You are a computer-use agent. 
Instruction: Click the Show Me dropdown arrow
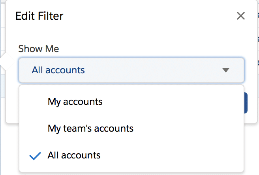pyautogui.click(x=225, y=70)
